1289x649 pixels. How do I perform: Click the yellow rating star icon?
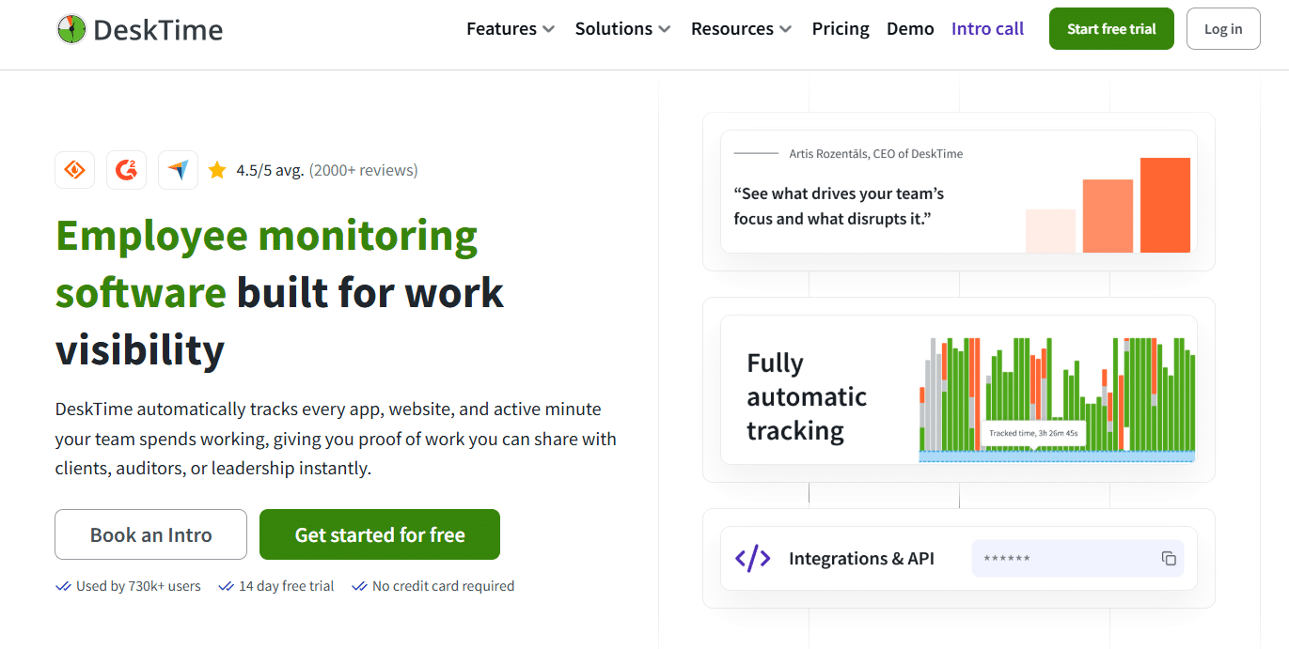pos(217,170)
